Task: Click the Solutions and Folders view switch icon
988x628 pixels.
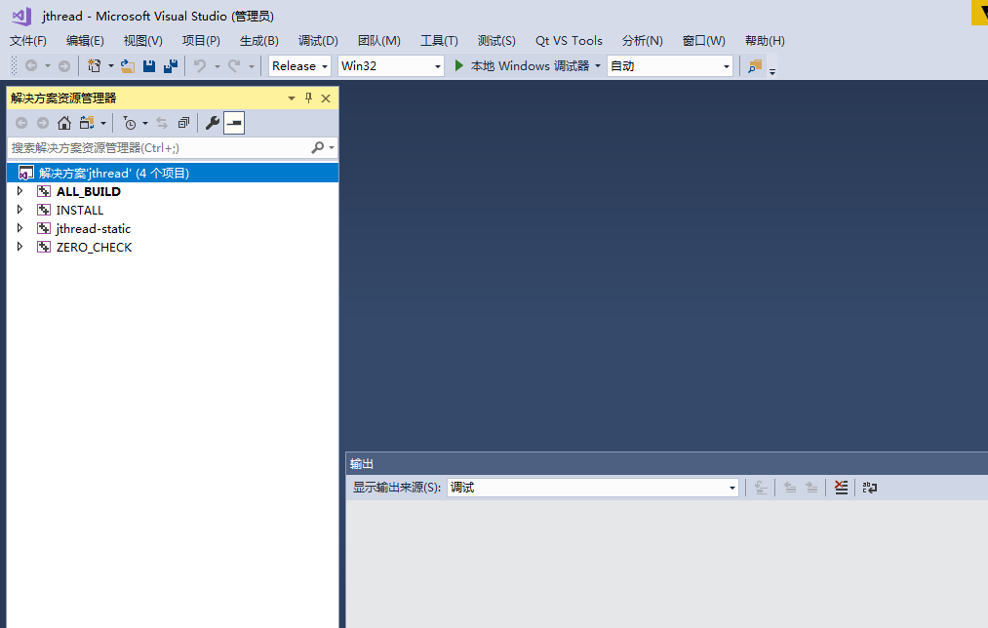Action: [x=87, y=123]
